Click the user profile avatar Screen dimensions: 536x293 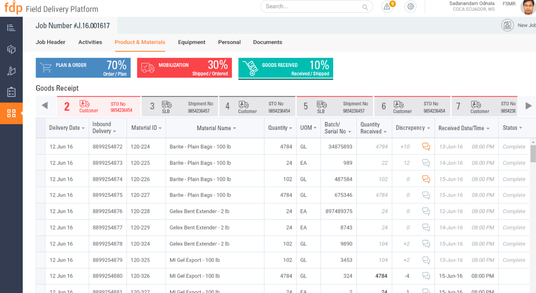(x=527, y=7)
